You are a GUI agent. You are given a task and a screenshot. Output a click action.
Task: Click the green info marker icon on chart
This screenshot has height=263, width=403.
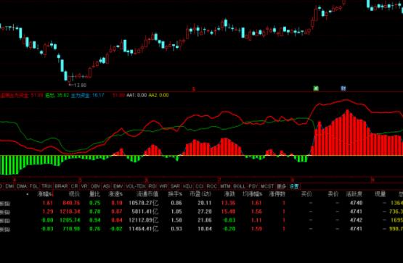pyautogui.click(x=316, y=88)
